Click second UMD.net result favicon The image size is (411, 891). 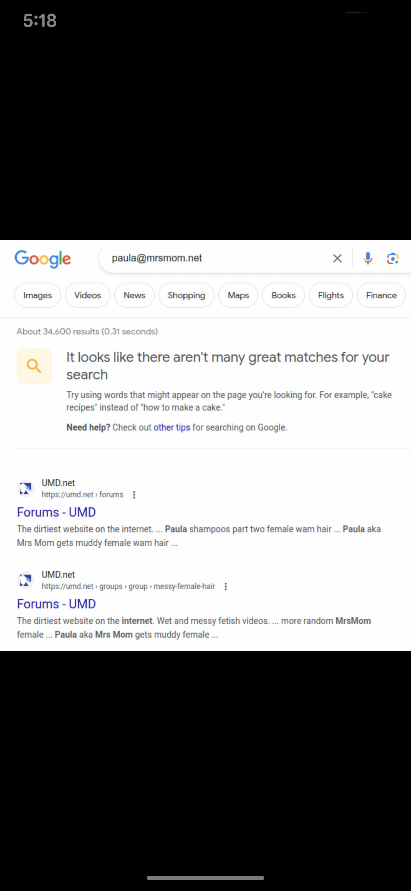25,580
